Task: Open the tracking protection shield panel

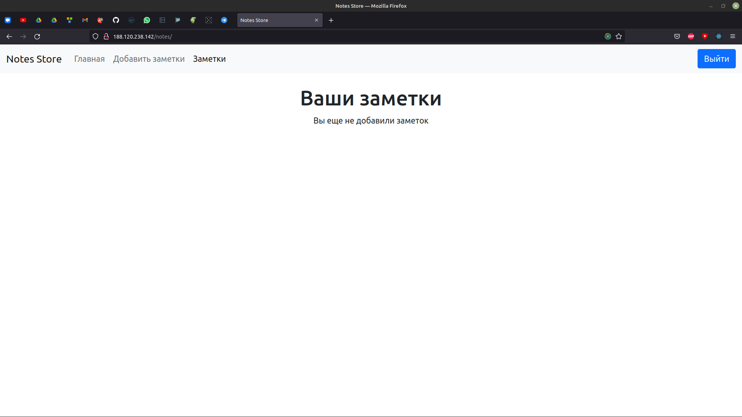Action: (x=95, y=36)
